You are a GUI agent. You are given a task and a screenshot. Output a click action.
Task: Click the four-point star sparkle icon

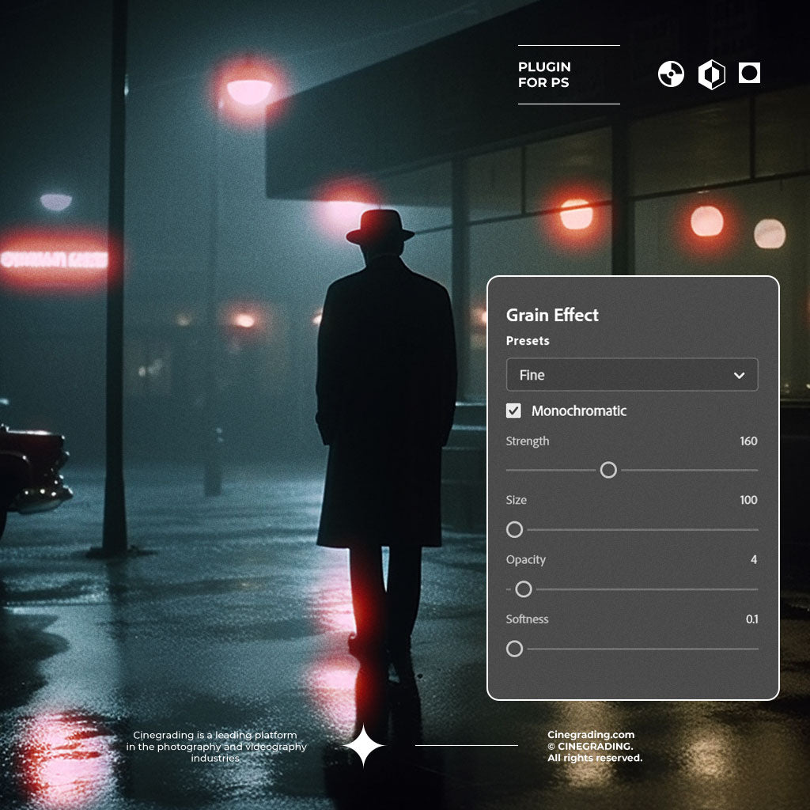pos(364,745)
